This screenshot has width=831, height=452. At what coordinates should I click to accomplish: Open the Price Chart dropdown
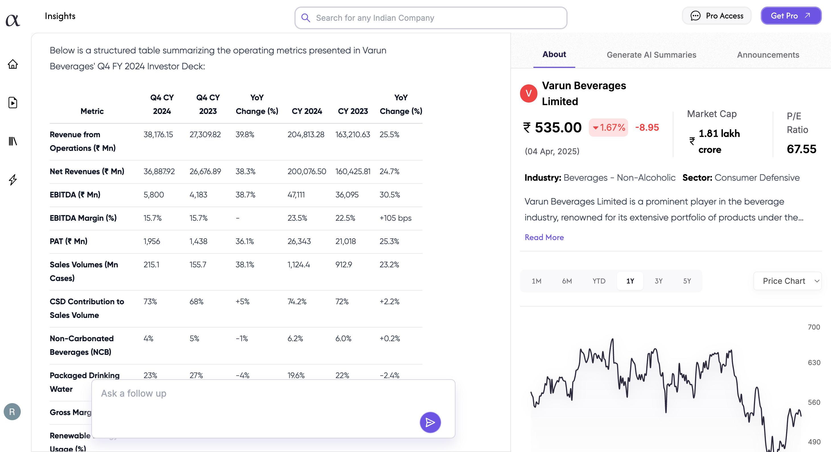click(x=787, y=281)
